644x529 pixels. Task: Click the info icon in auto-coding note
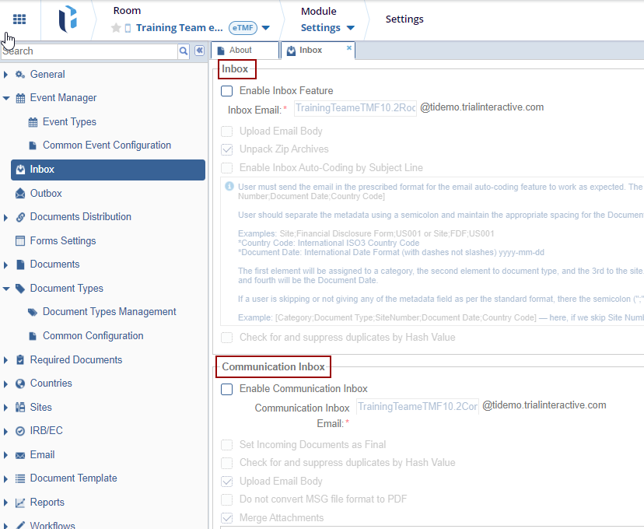coord(229,187)
